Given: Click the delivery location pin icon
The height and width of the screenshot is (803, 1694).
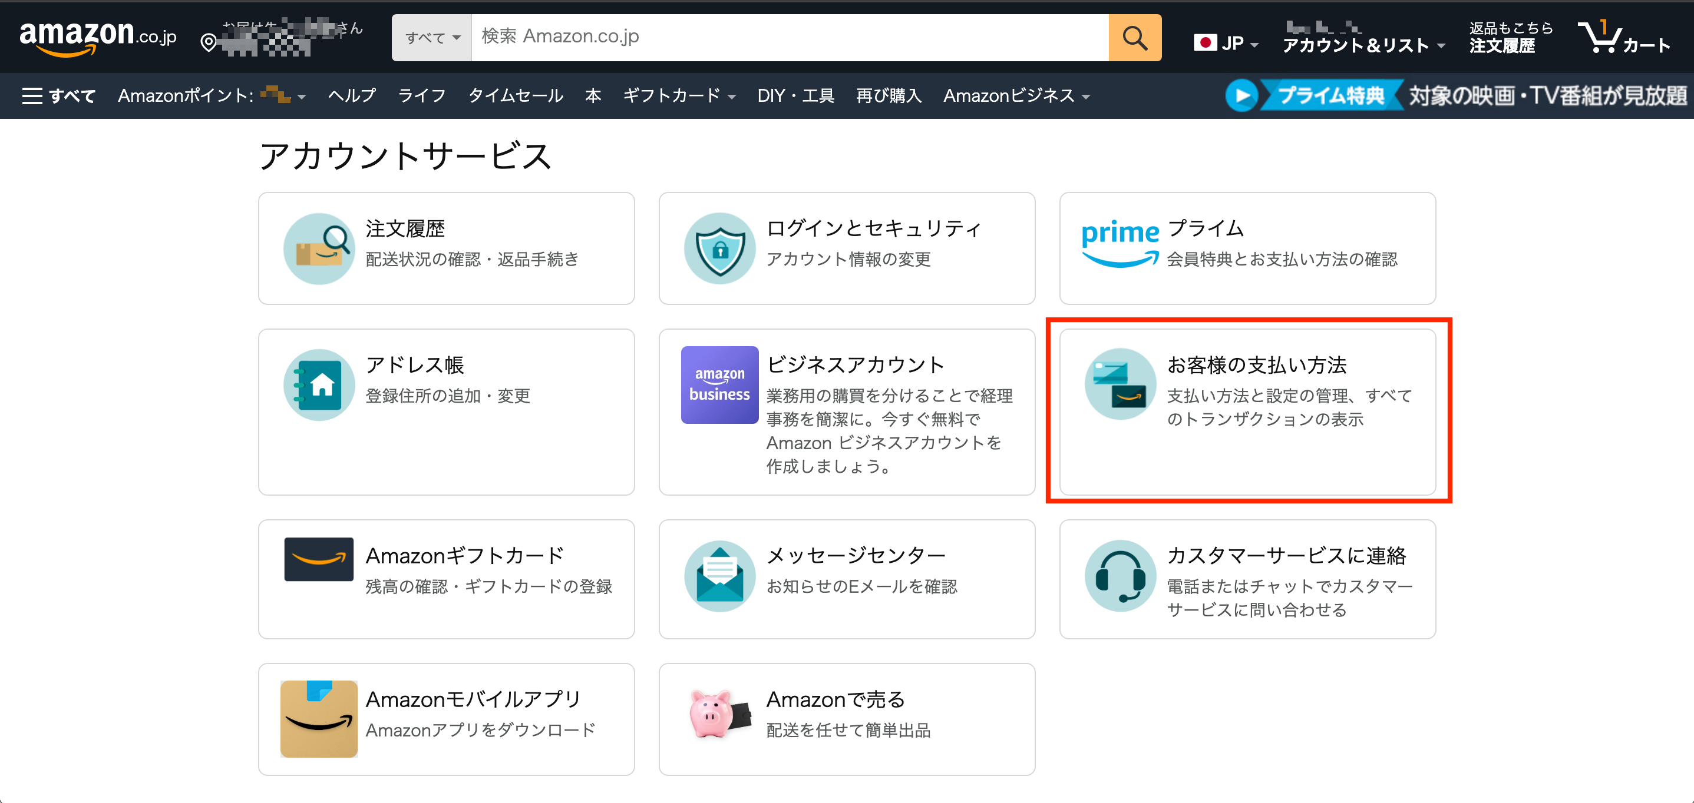Looking at the screenshot, I should (x=208, y=44).
